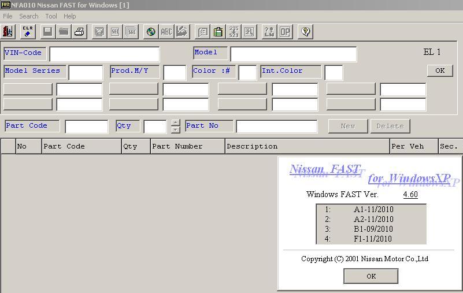Open the Tool menu
This screenshot has width=463, height=293.
[x=51, y=16]
